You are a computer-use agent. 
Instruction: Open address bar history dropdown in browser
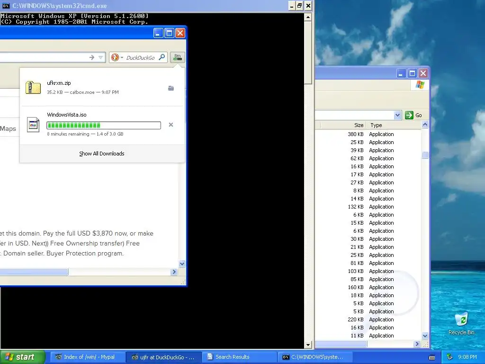pos(100,57)
